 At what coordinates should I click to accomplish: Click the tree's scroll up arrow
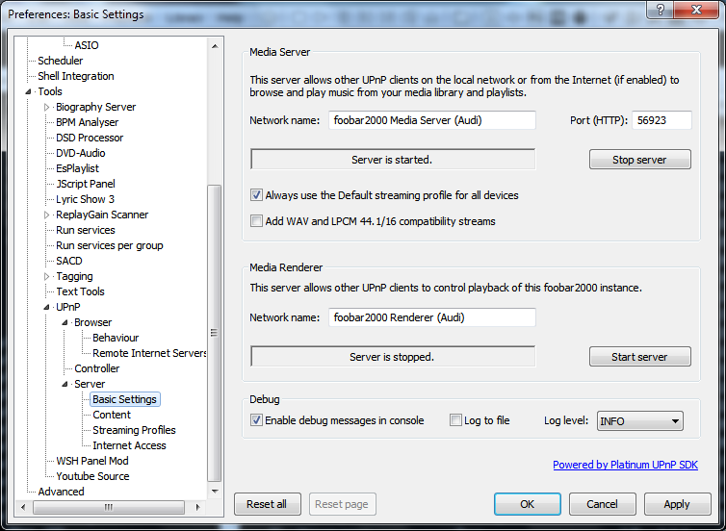[215, 46]
